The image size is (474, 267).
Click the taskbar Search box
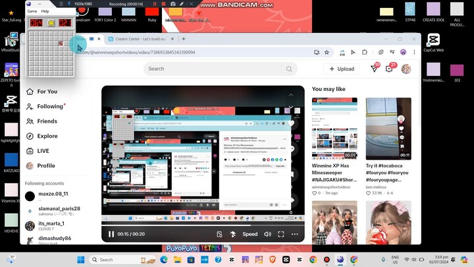pyautogui.click(x=122, y=260)
